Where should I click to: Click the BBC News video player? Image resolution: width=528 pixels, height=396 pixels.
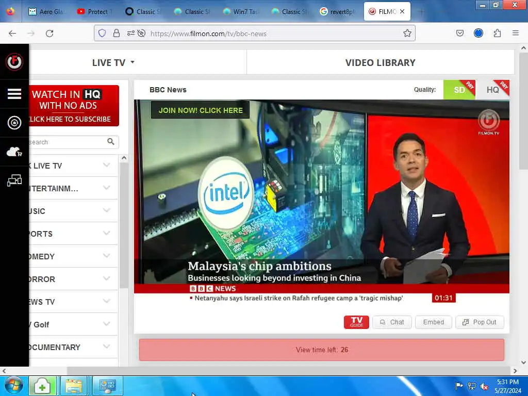[x=322, y=196]
